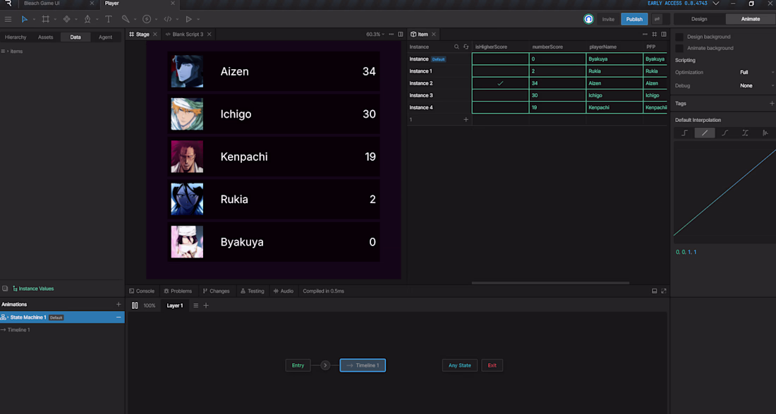Open the script code tool icon
Screen dimensions: 776x414
(x=168, y=19)
